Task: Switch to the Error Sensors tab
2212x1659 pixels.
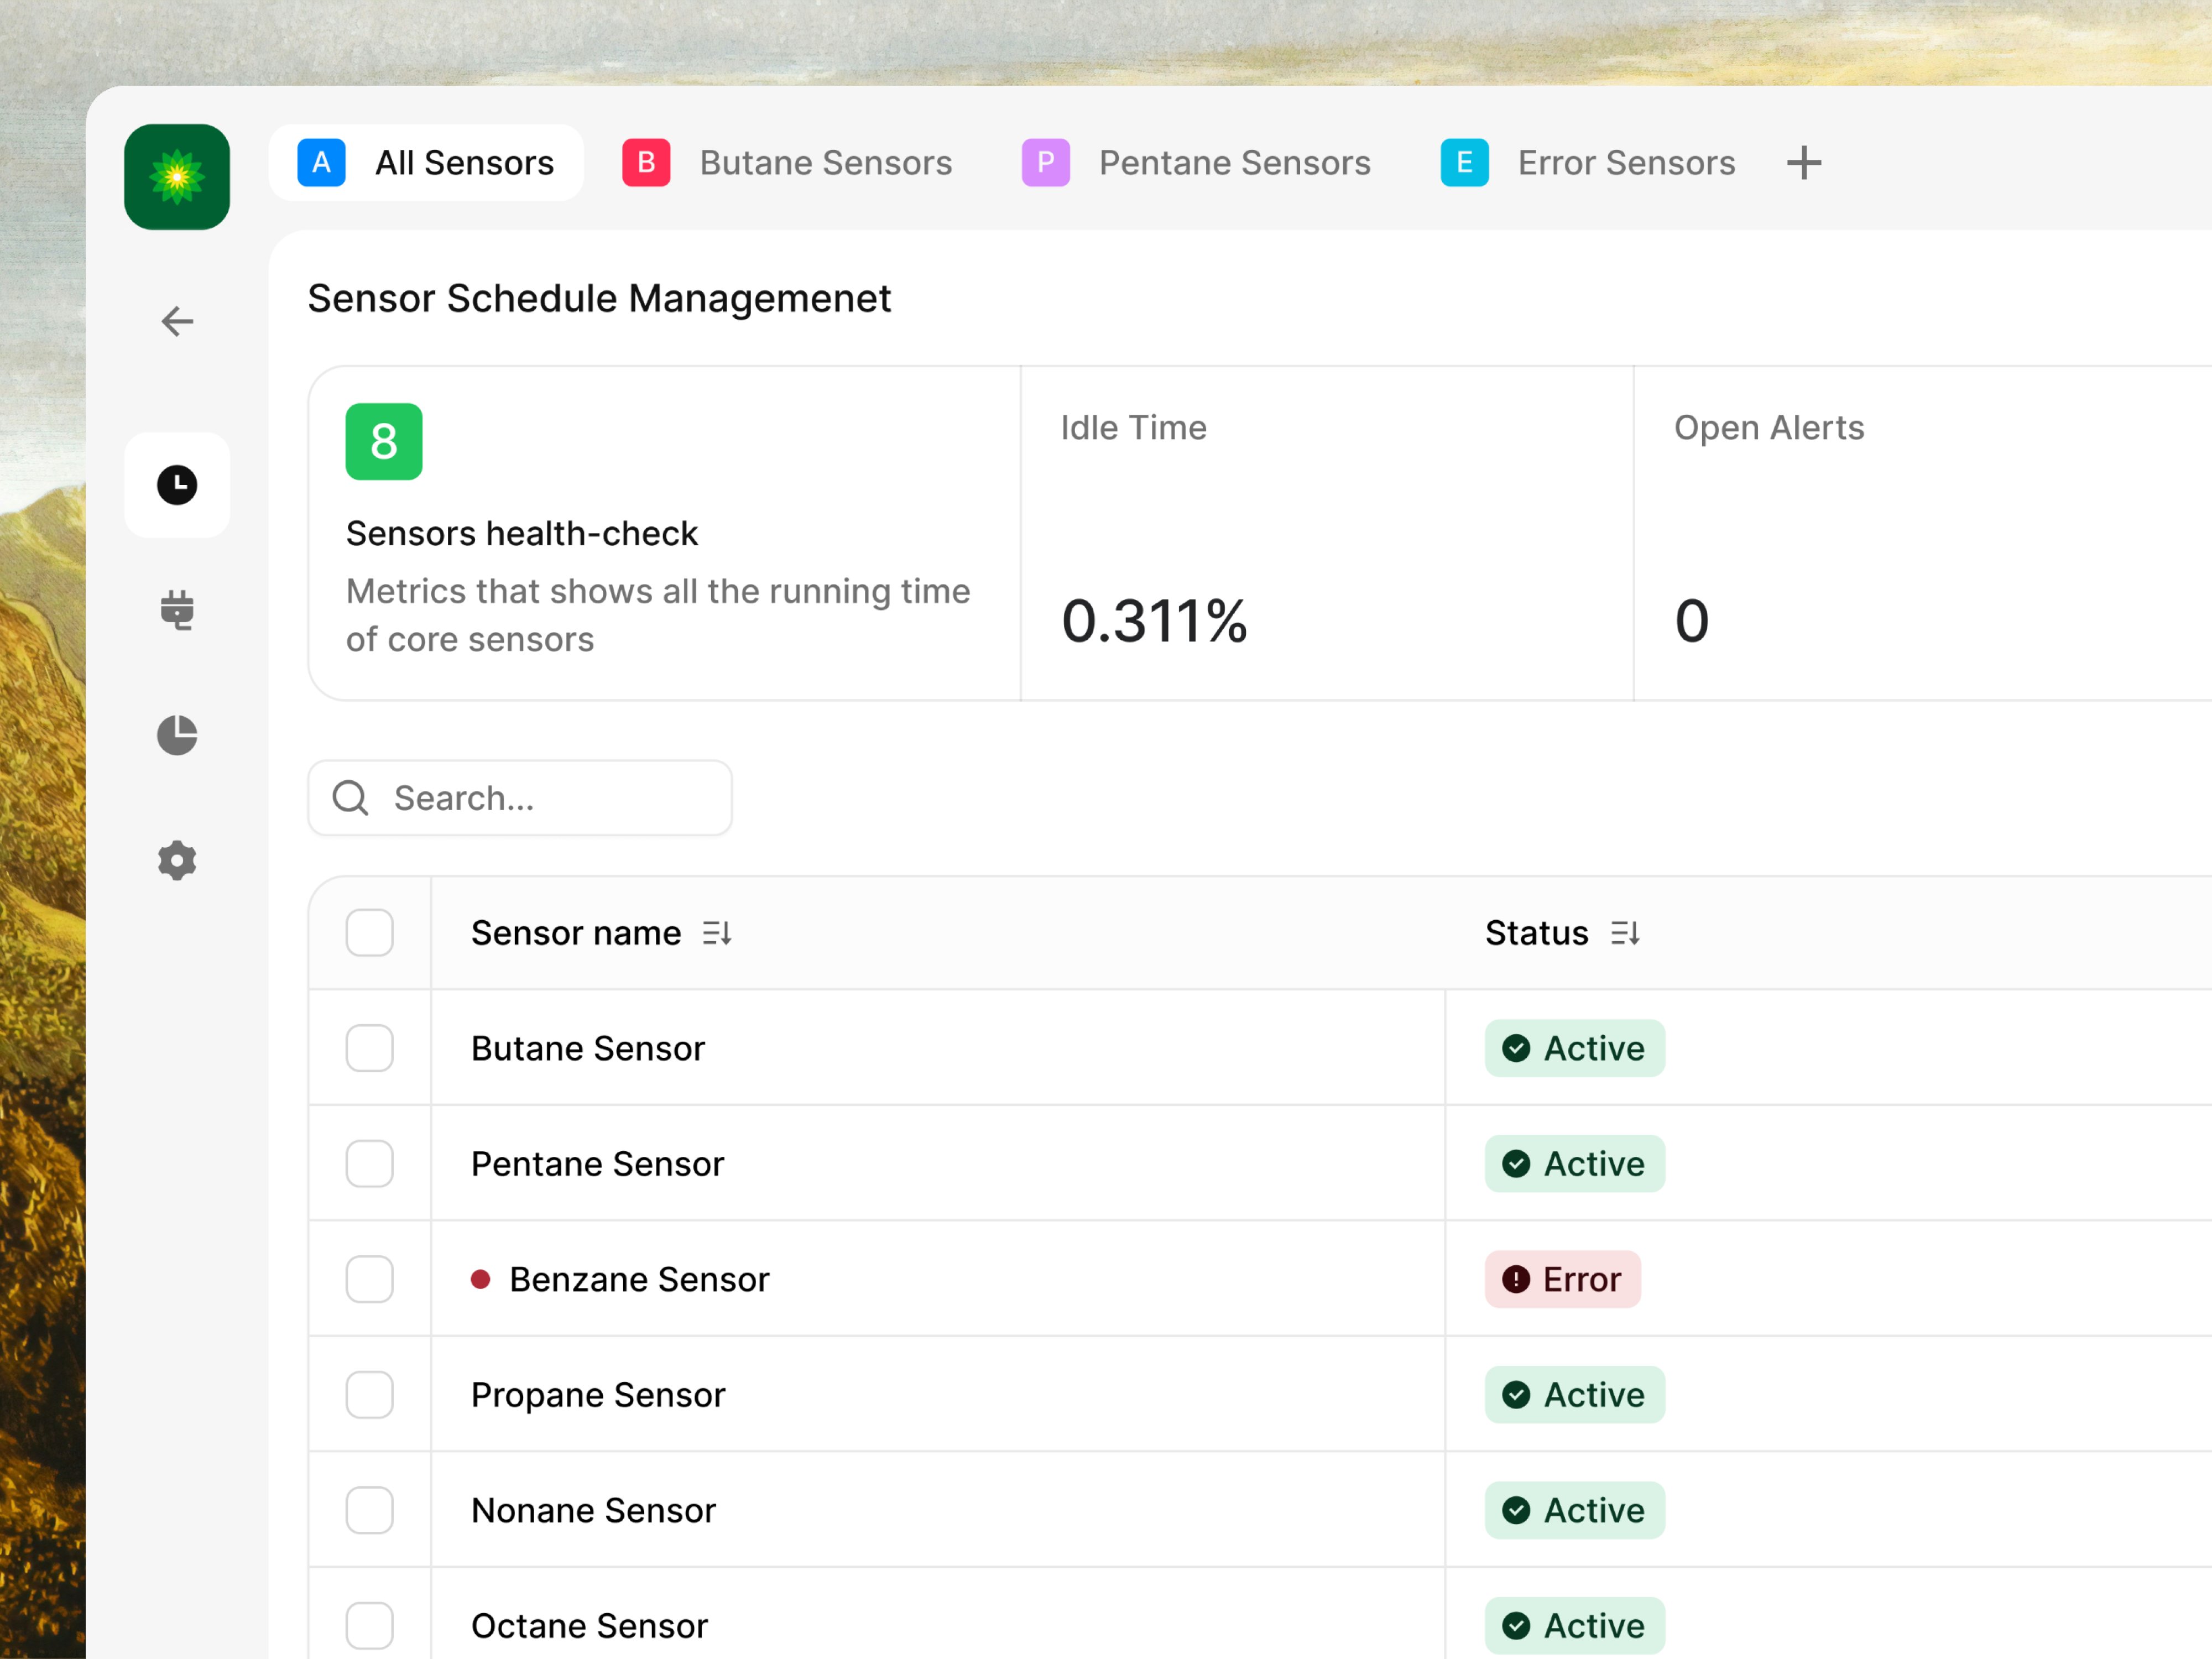Action: coord(1588,163)
